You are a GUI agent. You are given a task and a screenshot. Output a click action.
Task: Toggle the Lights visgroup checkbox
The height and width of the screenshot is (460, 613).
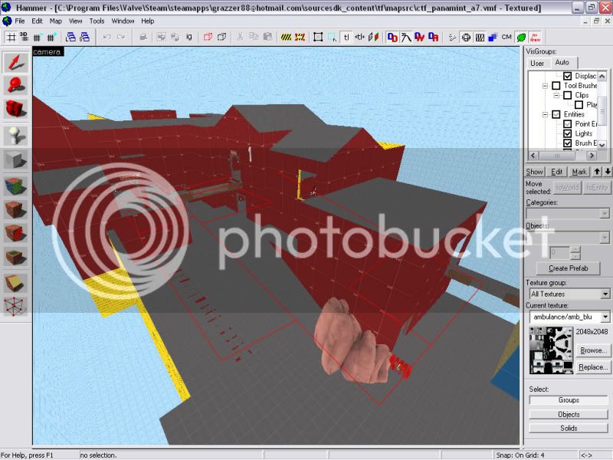(x=568, y=133)
